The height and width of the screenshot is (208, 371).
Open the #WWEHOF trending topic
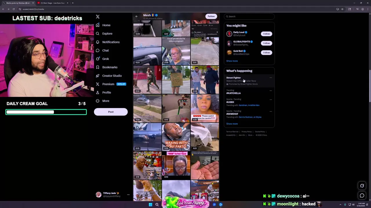pyautogui.click(x=232, y=114)
